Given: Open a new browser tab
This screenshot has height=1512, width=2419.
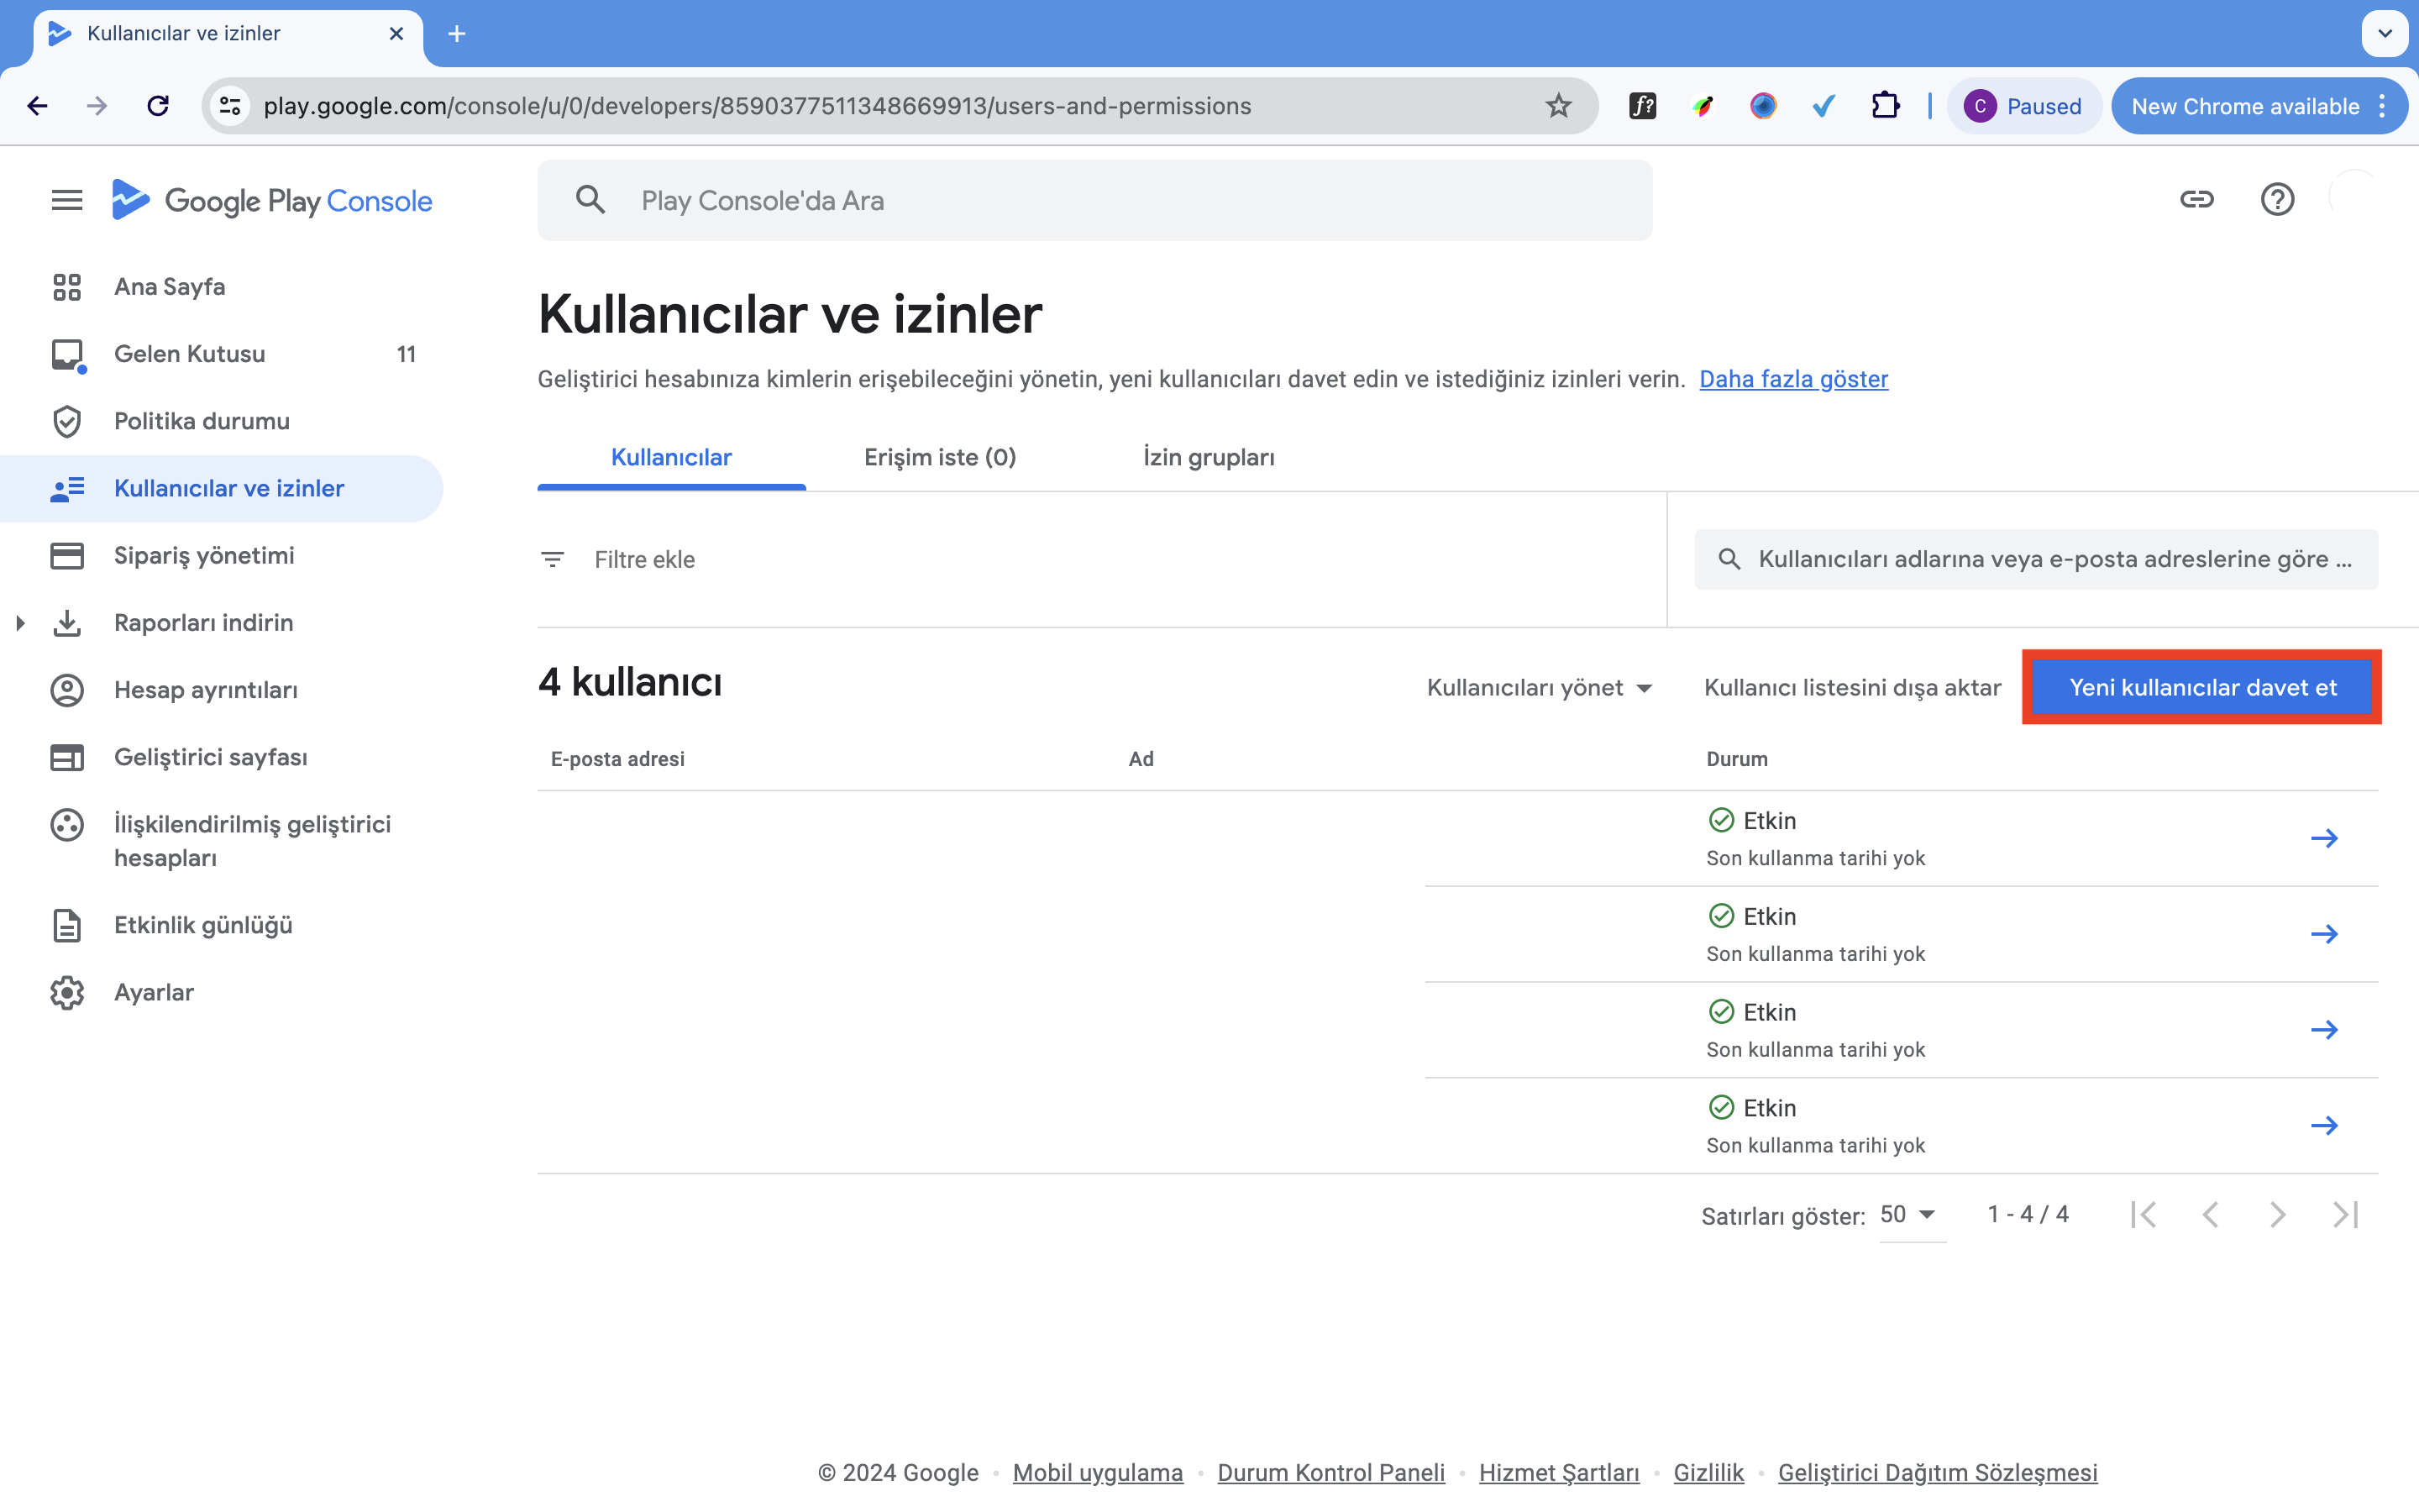Looking at the screenshot, I should (x=457, y=34).
